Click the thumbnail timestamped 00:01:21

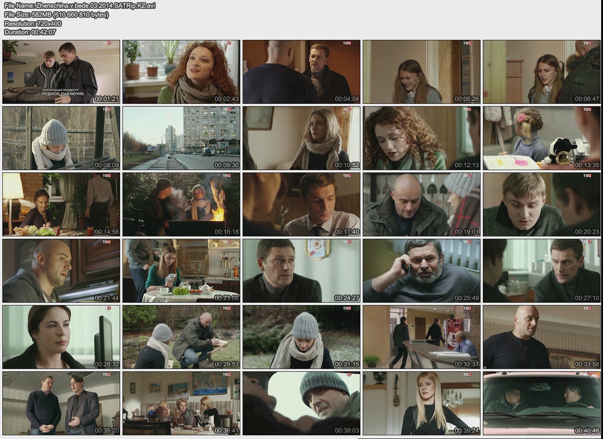click(x=61, y=72)
